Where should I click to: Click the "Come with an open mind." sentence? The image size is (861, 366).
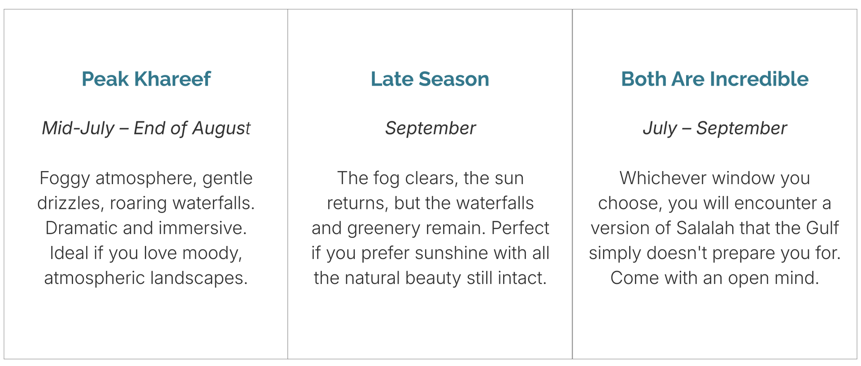coord(714,278)
